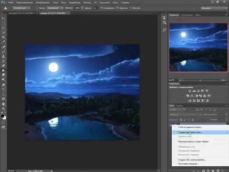Image resolution: width=229 pixels, height=172 pixels.
Task: Open blending mode dropdown in options bar
Action: click(55, 8)
